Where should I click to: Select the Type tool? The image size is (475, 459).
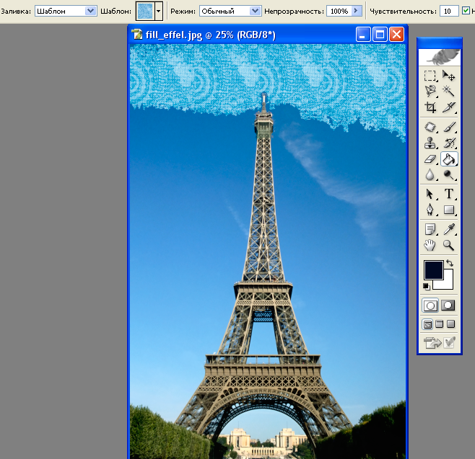coord(448,194)
